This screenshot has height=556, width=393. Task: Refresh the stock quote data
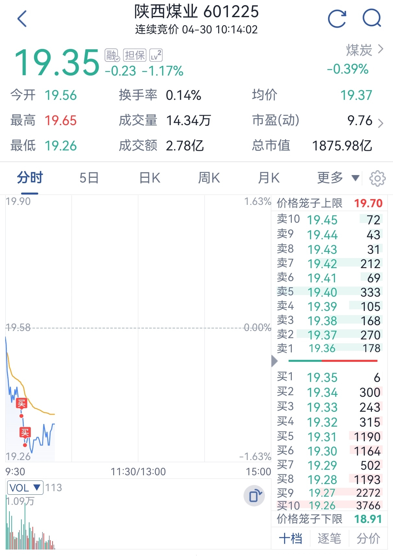pyautogui.click(x=337, y=19)
